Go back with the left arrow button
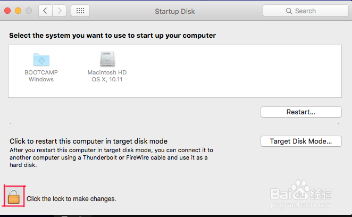Screen dimensions: 352x217 tap(44, 11)
